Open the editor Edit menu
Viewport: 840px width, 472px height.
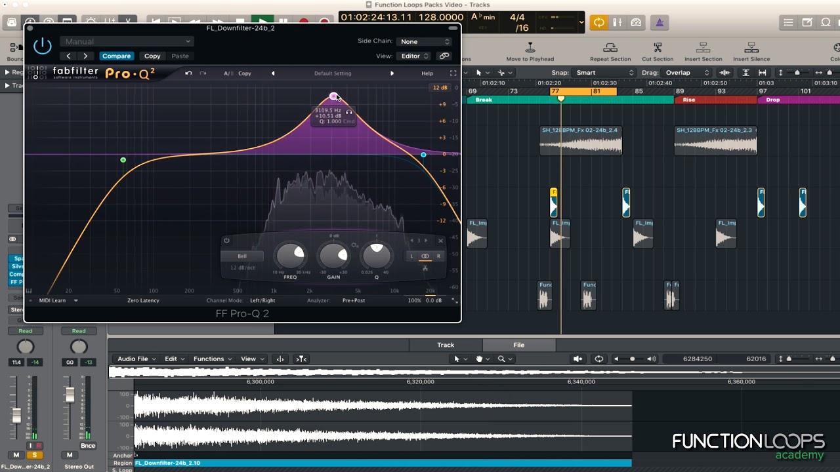(x=175, y=359)
